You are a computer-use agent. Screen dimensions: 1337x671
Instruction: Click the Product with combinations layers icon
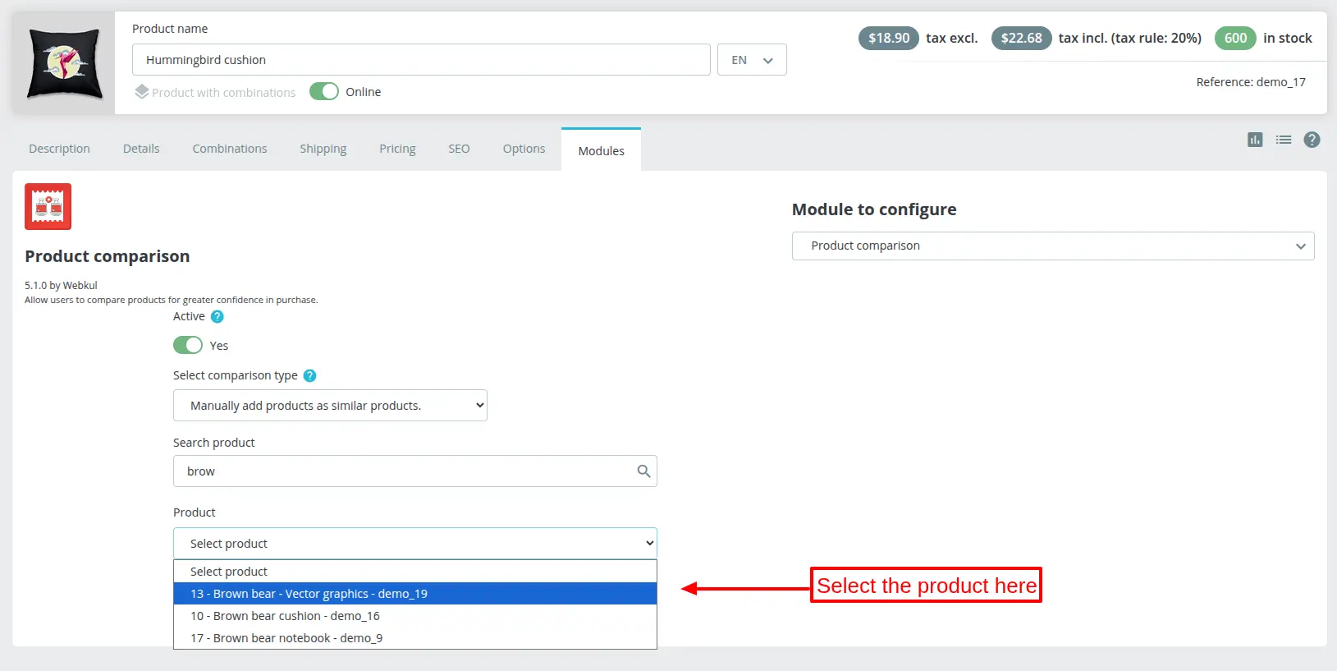tap(142, 92)
